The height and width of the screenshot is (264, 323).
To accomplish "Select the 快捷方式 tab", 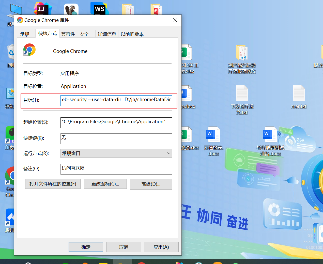I will [48, 33].
